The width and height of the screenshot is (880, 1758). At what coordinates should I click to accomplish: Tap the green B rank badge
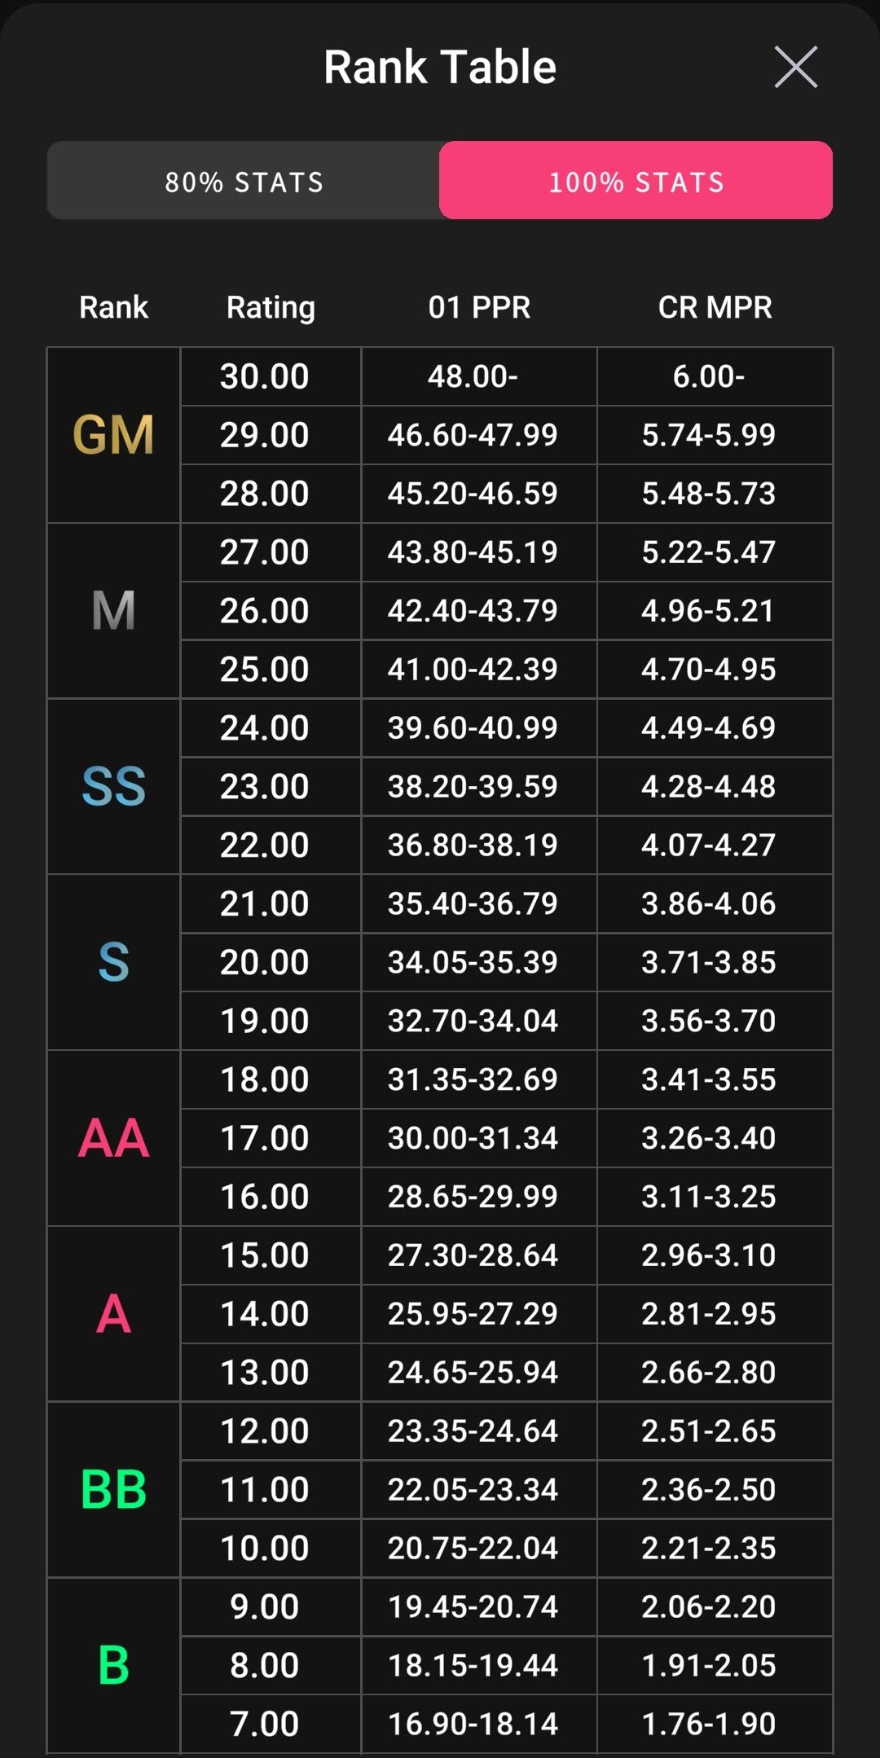pos(113,1665)
